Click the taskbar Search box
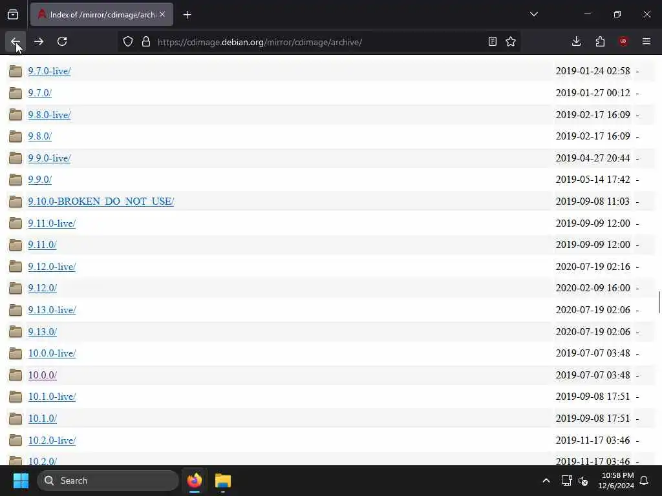The width and height of the screenshot is (662, 496). (x=108, y=480)
